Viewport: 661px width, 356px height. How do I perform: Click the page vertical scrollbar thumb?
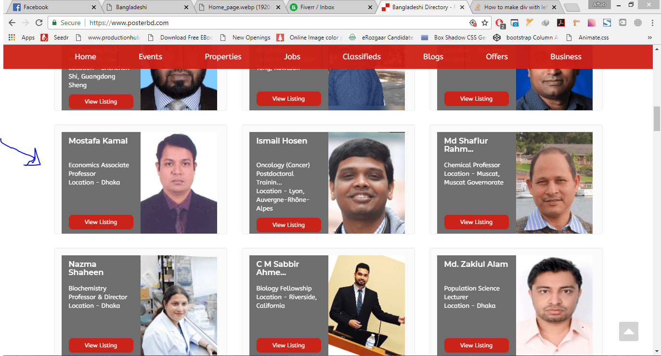pos(657,119)
